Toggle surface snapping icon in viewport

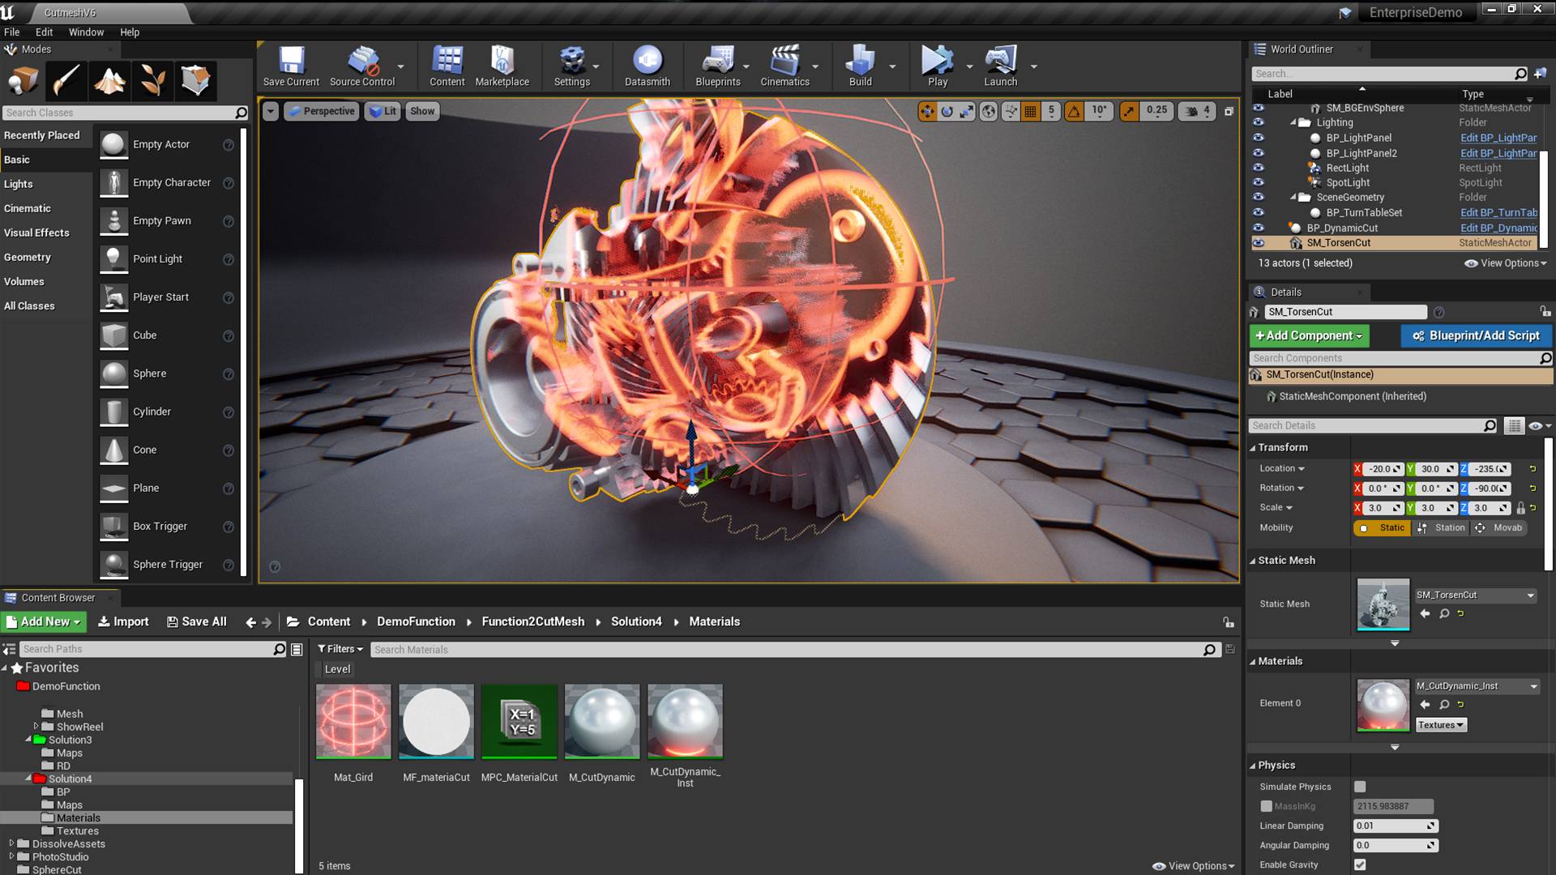click(1011, 111)
